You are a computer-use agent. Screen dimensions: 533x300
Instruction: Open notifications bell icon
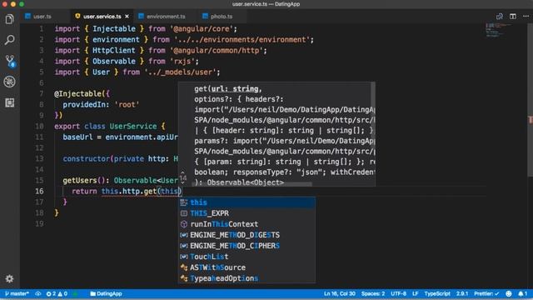click(522, 293)
